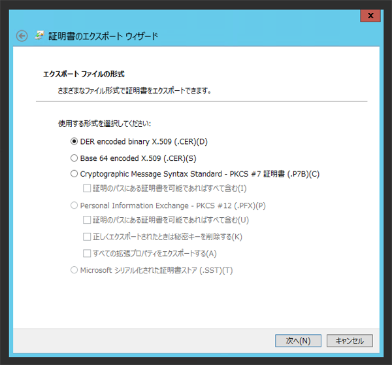Click the キャンセル cancel button
The height and width of the screenshot is (365, 392).
click(x=350, y=341)
